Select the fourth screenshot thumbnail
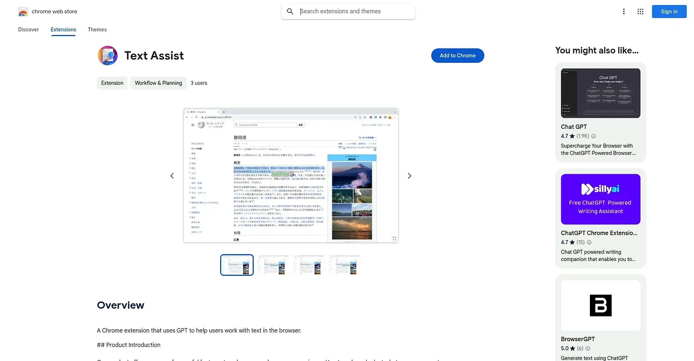Screen dimensions: 694x361 (345, 265)
